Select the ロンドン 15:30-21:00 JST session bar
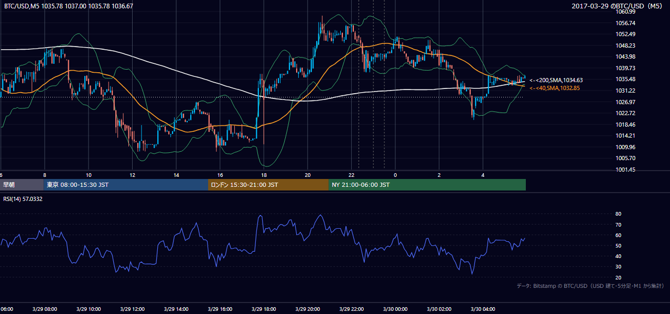This screenshot has width=670, height=314. [268, 185]
